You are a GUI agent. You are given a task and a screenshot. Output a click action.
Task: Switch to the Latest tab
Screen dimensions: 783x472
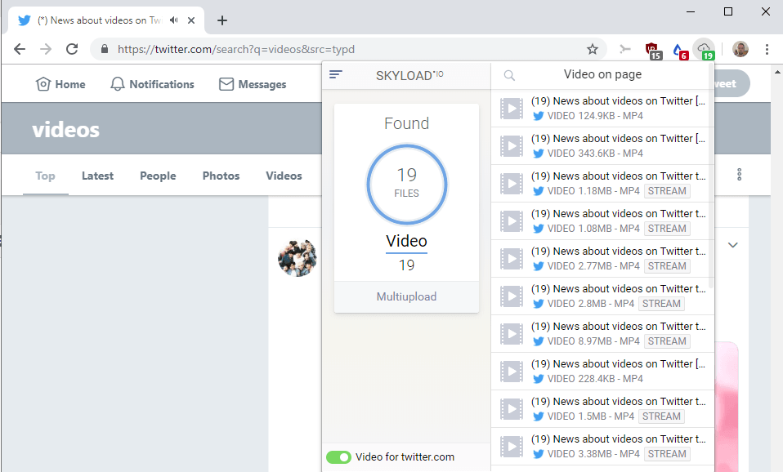[97, 176]
